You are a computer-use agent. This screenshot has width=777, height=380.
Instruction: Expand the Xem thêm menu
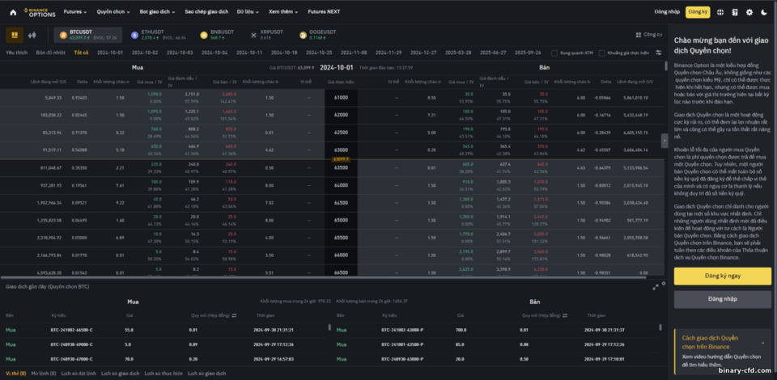(283, 11)
